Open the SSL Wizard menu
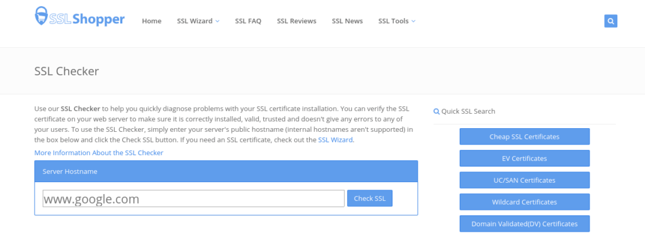Image resolution: width=645 pixels, height=233 pixels. 198,21
